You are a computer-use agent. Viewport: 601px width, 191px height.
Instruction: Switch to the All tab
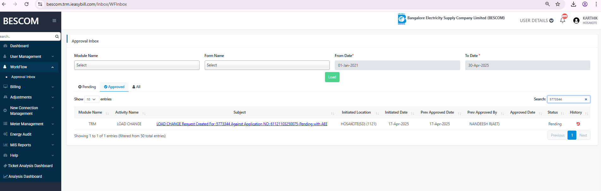click(x=136, y=87)
